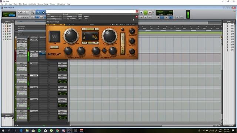Open the Clips list menu icon
The width and height of the screenshot is (237, 133).
coord(234,21)
